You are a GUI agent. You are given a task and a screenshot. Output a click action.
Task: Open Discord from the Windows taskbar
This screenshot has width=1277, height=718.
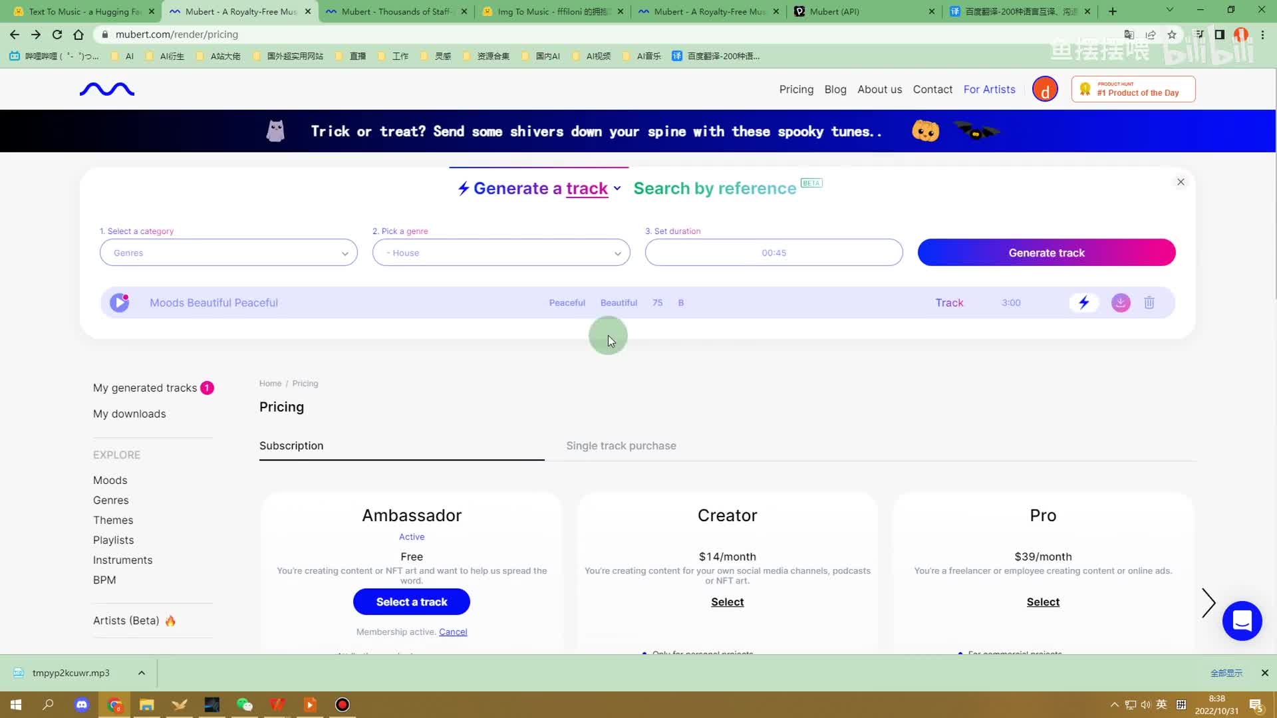point(82,705)
